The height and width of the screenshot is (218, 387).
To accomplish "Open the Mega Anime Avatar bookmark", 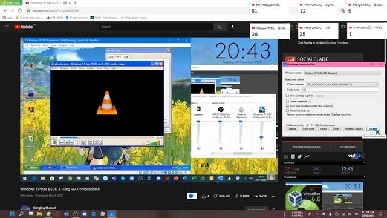I will [134, 18].
